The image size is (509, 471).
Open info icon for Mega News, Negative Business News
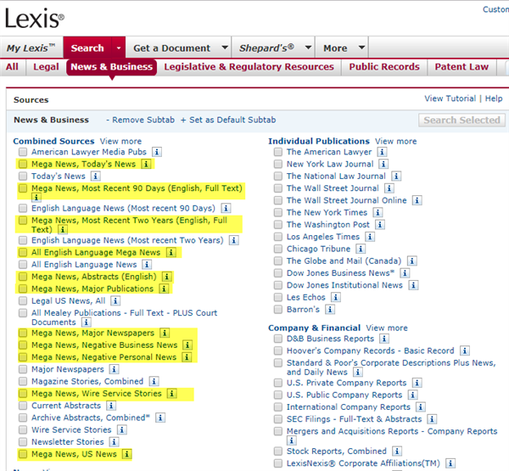point(187,345)
